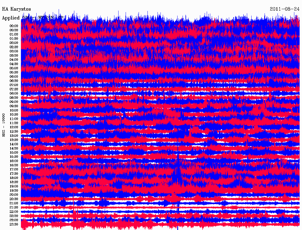Select the 00:00 time label
302x230 pixels.
click(x=14, y=26)
